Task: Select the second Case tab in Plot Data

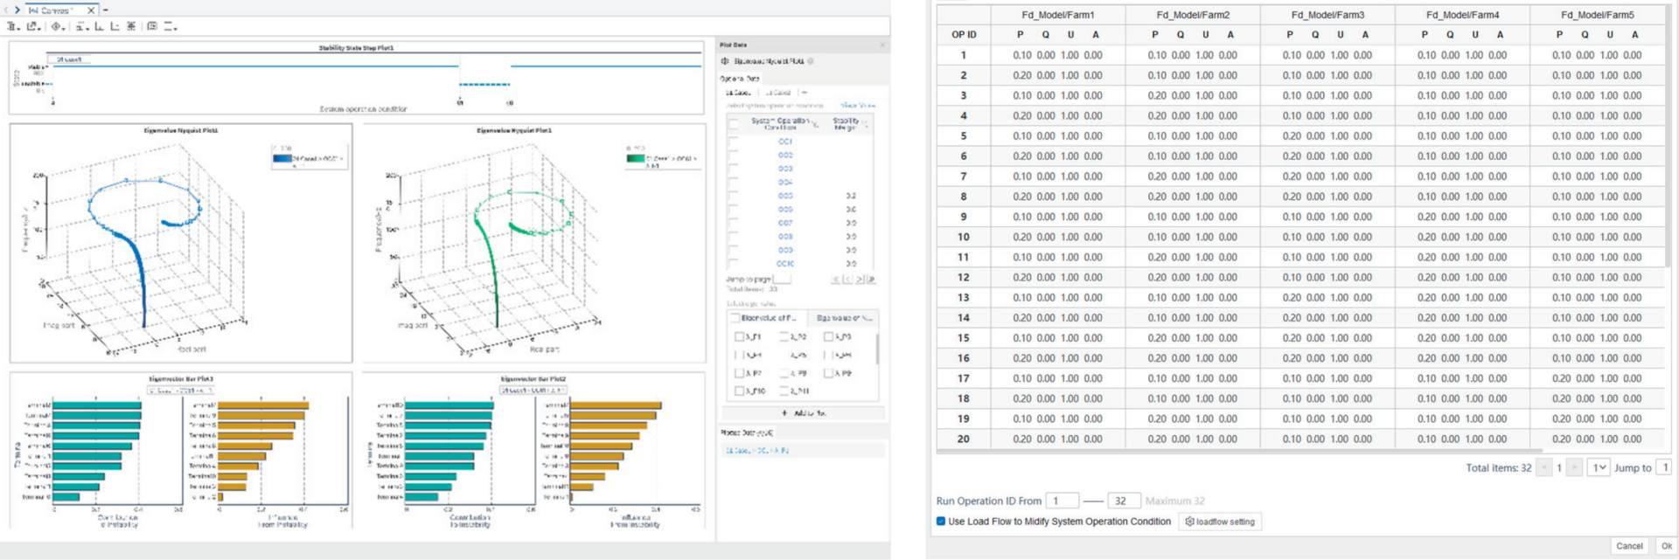Action: (777, 93)
